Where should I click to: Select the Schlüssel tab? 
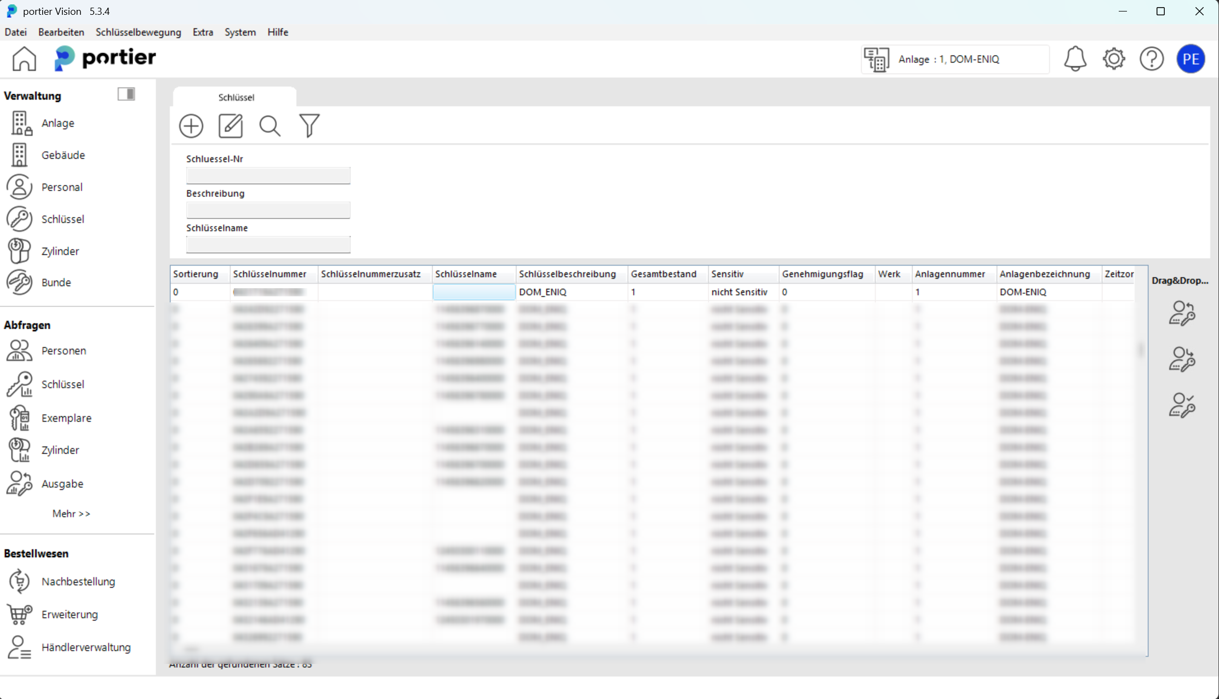[236, 97]
